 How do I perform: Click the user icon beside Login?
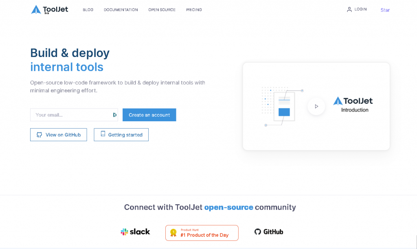click(349, 10)
